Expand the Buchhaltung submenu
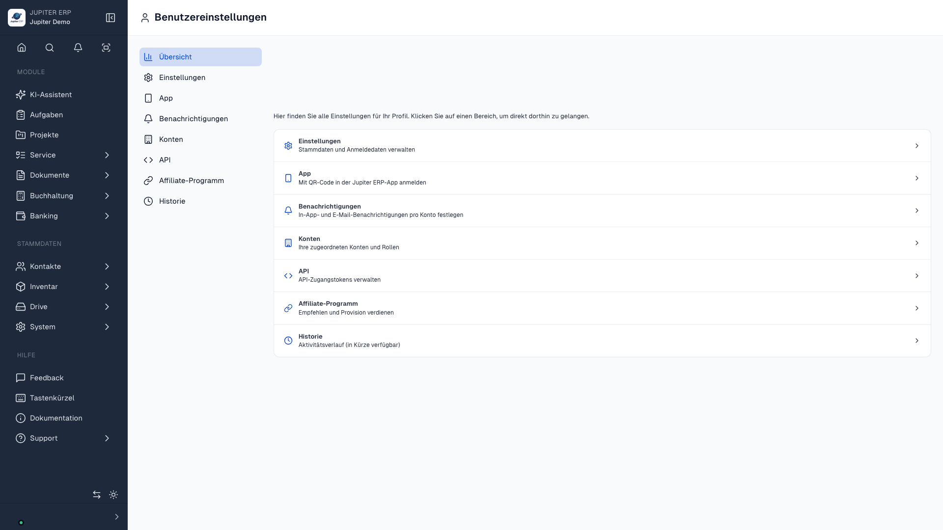 click(x=64, y=196)
